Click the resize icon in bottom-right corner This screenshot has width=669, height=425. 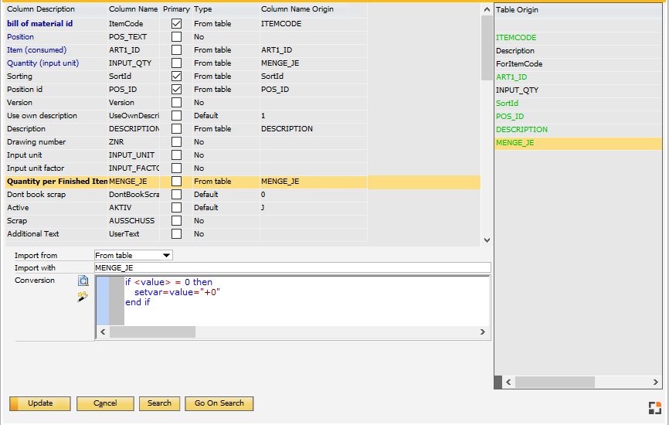tap(654, 407)
